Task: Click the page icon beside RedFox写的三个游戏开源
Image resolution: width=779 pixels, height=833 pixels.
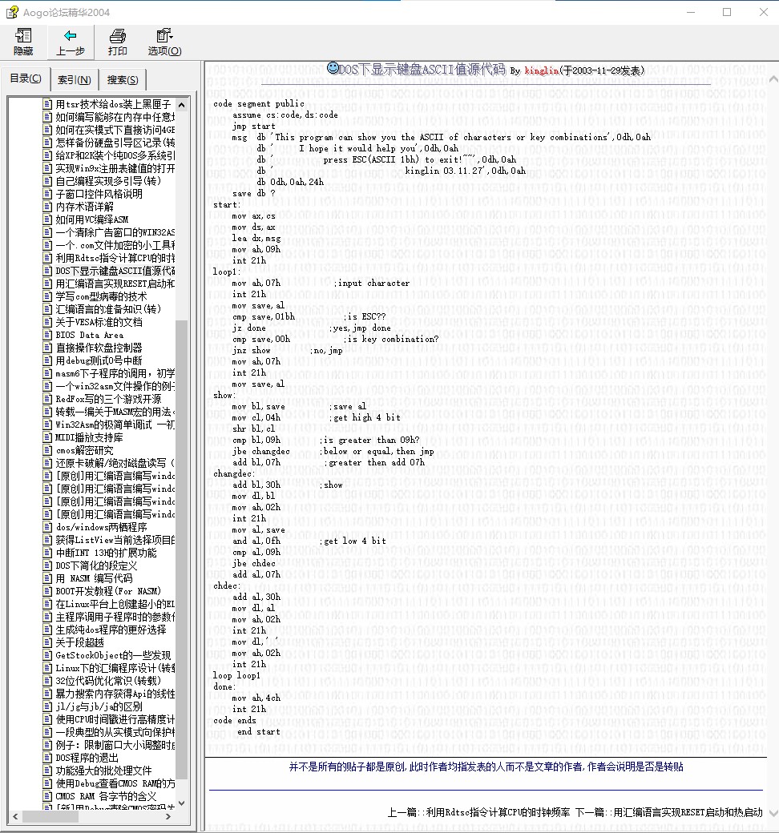Action: pos(48,398)
